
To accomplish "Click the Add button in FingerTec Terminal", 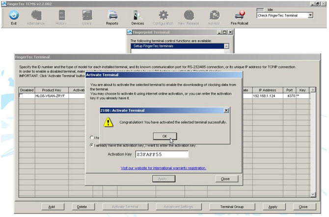I will 53,207.
